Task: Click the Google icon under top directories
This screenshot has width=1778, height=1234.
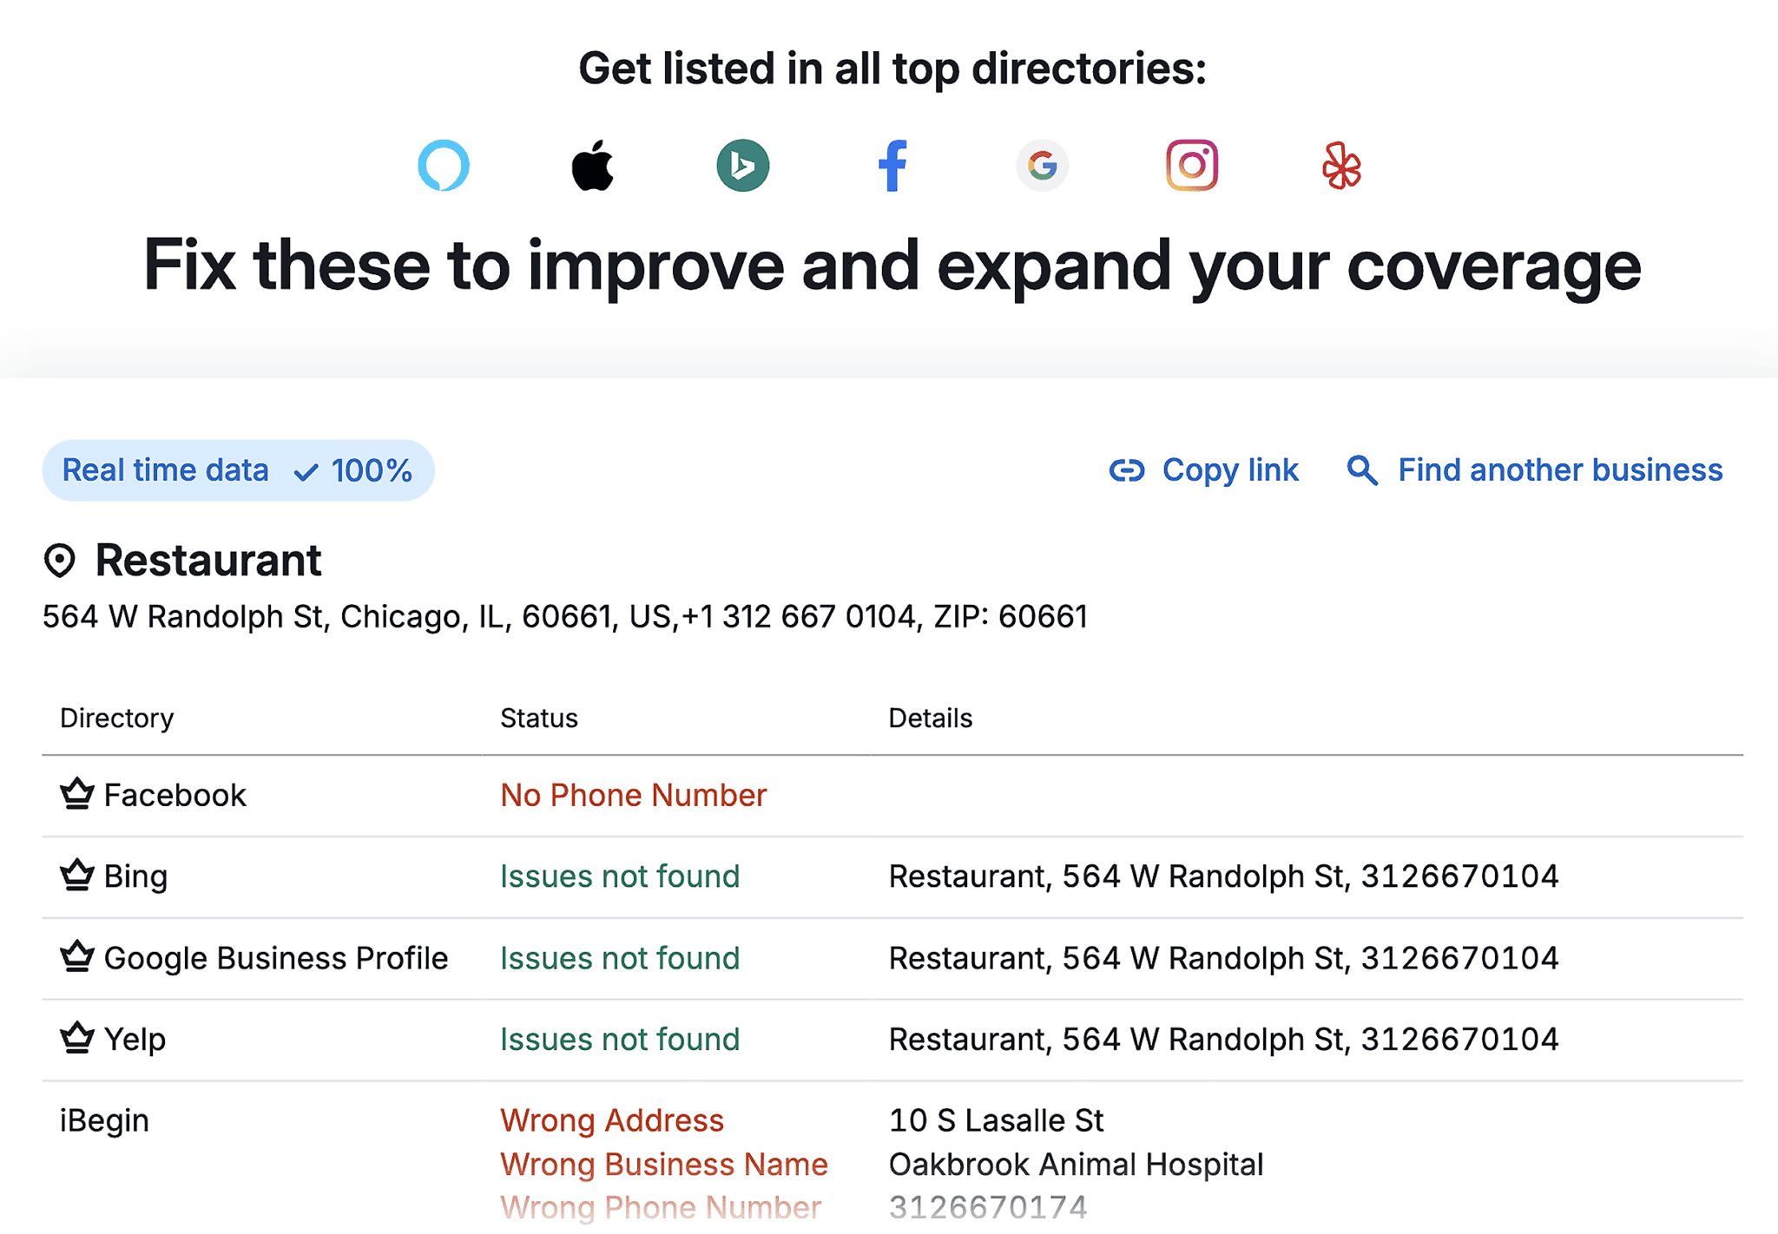Action: [x=1043, y=166]
